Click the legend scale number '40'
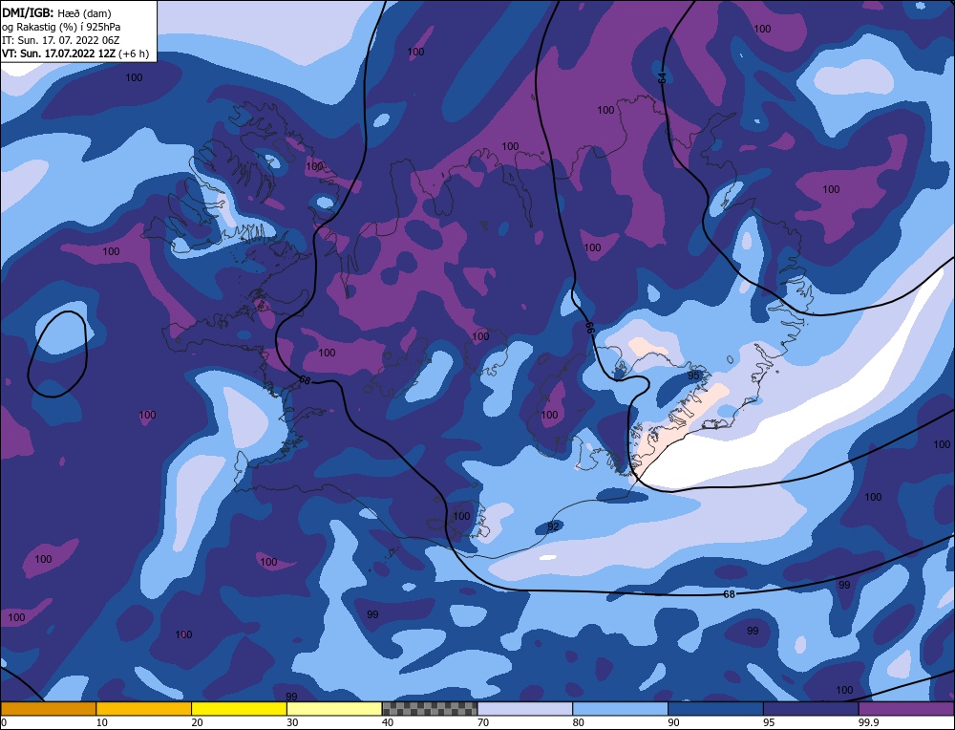The image size is (955, 730). pos(388,722)
